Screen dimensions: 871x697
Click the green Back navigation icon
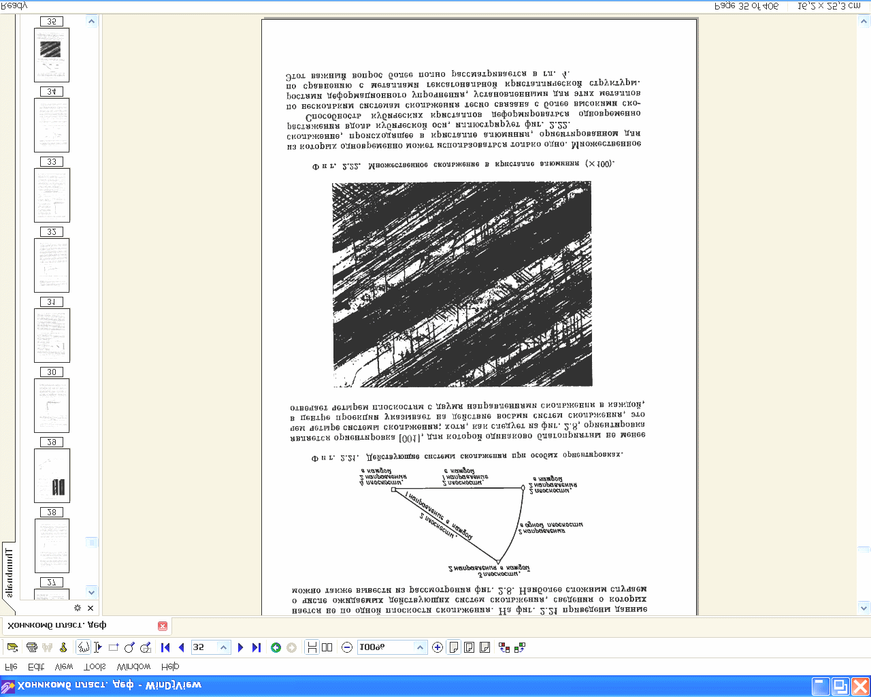point(276,647)
